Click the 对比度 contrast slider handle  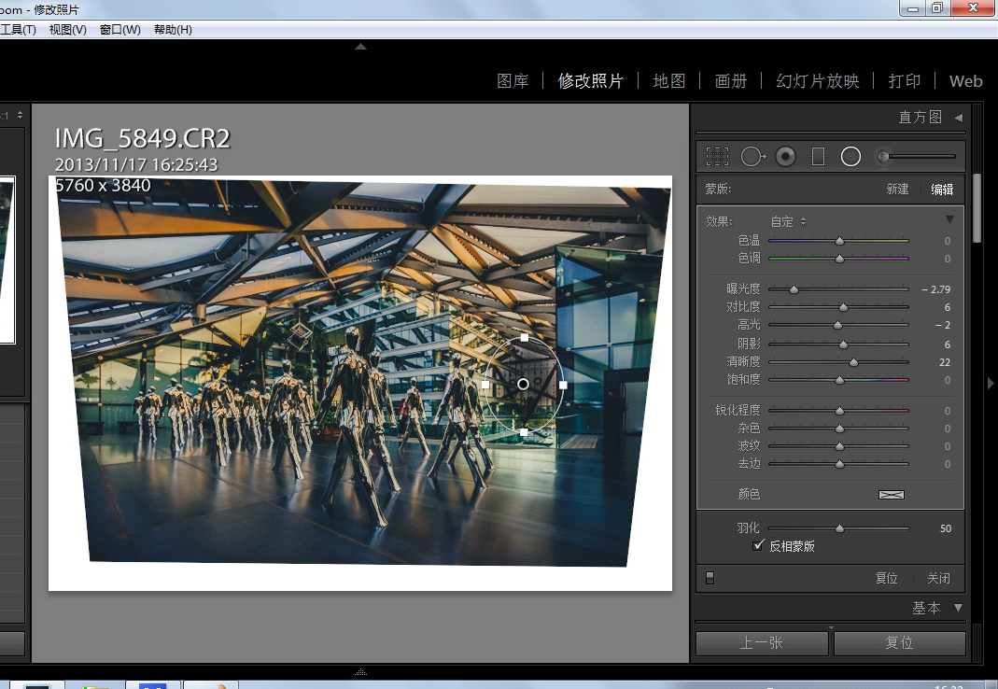coord(843,307)
